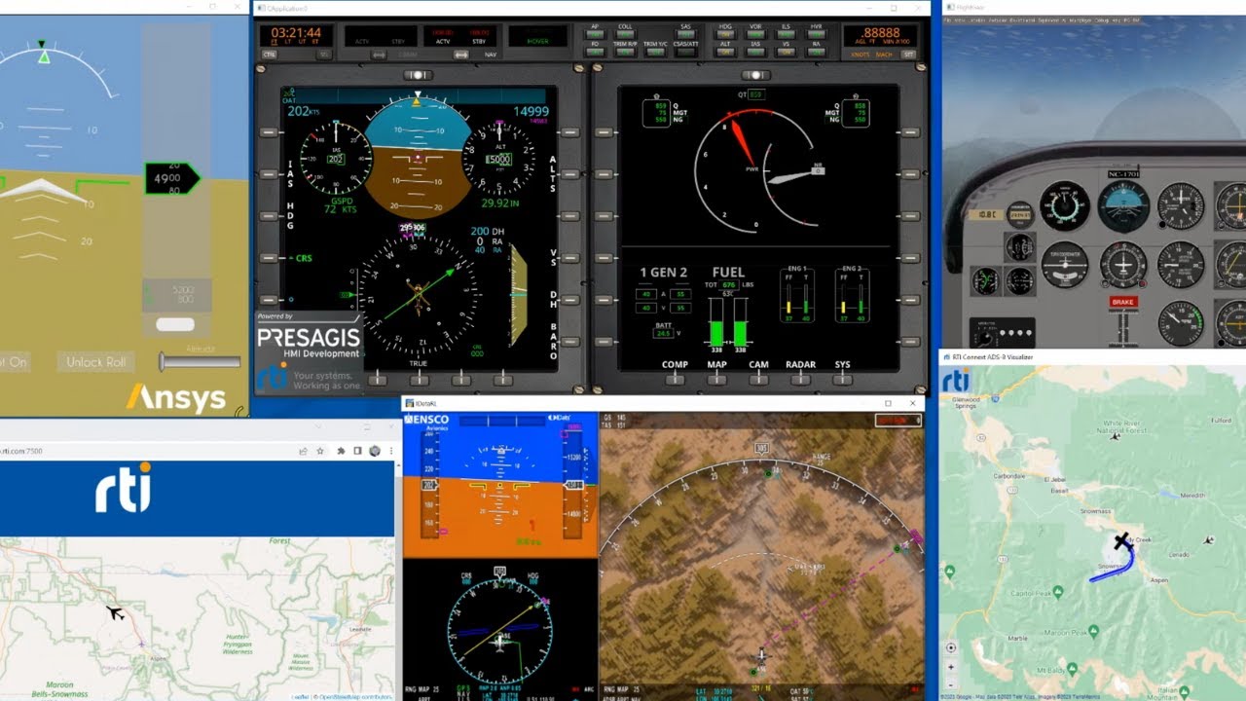Click the bezel key beside the VS label

point(570,258)
